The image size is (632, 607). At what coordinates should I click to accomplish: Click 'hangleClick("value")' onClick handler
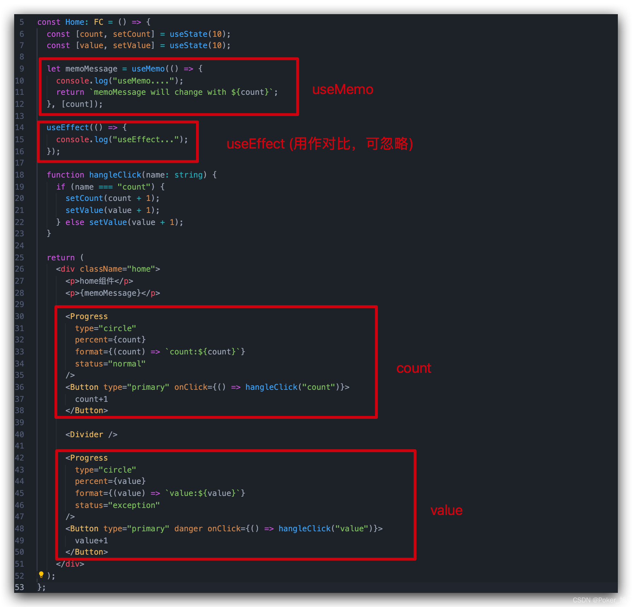[x=326, y=528]
